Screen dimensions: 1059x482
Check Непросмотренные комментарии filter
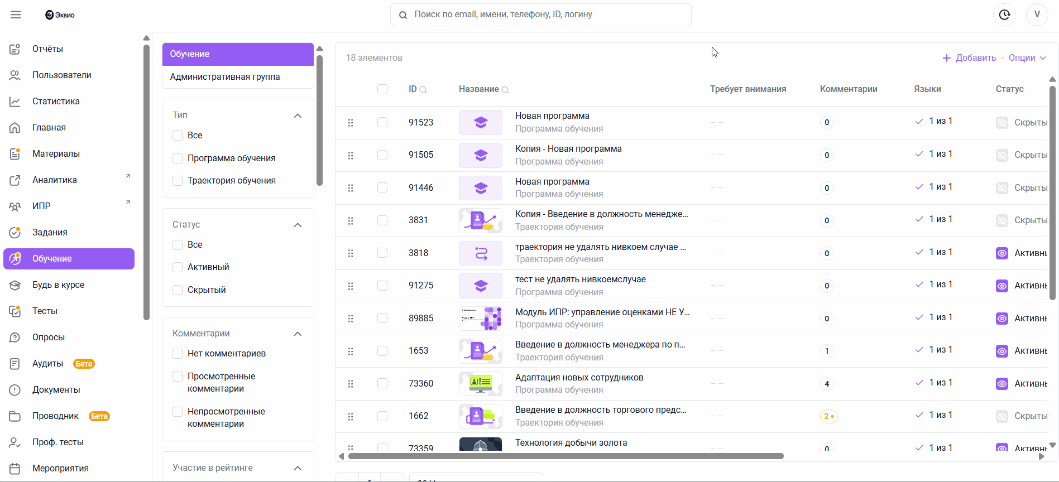point(178,412)
